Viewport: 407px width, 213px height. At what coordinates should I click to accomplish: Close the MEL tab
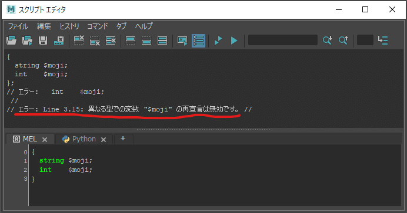[x=45, y=140]
